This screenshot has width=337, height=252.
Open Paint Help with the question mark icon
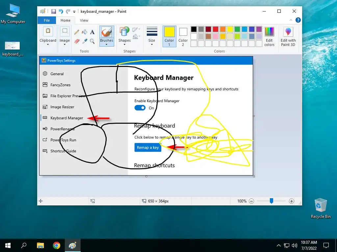298,20
